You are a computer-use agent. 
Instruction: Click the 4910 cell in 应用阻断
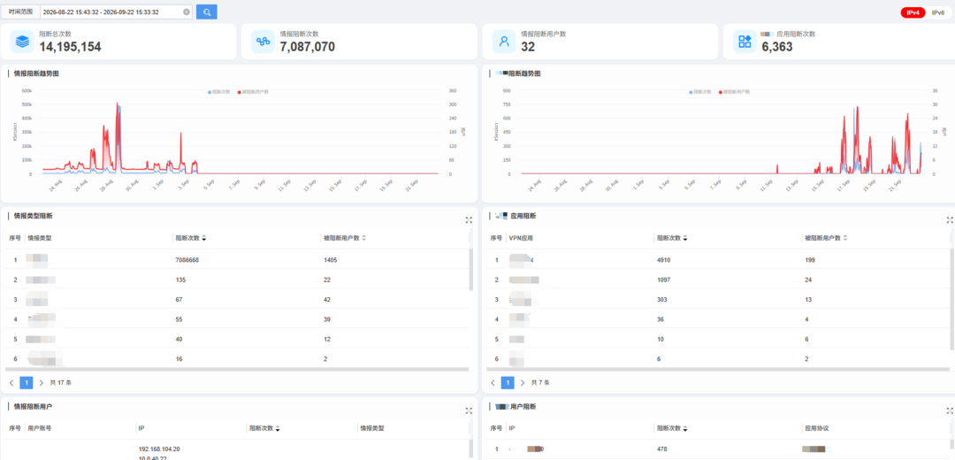[x=663, y=260]
